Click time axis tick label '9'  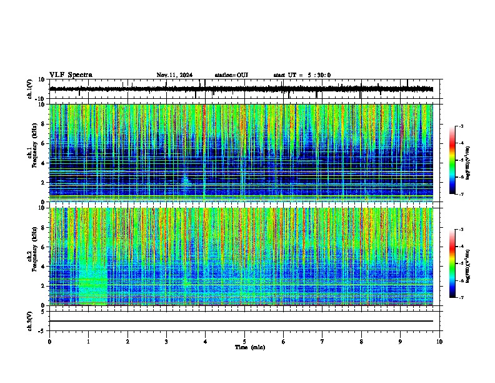click(x=400, y=342)
